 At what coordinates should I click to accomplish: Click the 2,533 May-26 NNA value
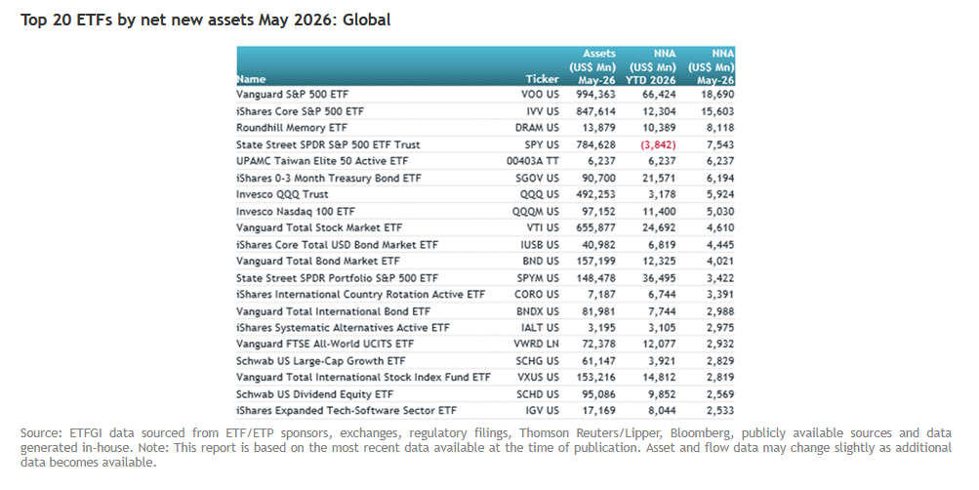tap(720, 410)
